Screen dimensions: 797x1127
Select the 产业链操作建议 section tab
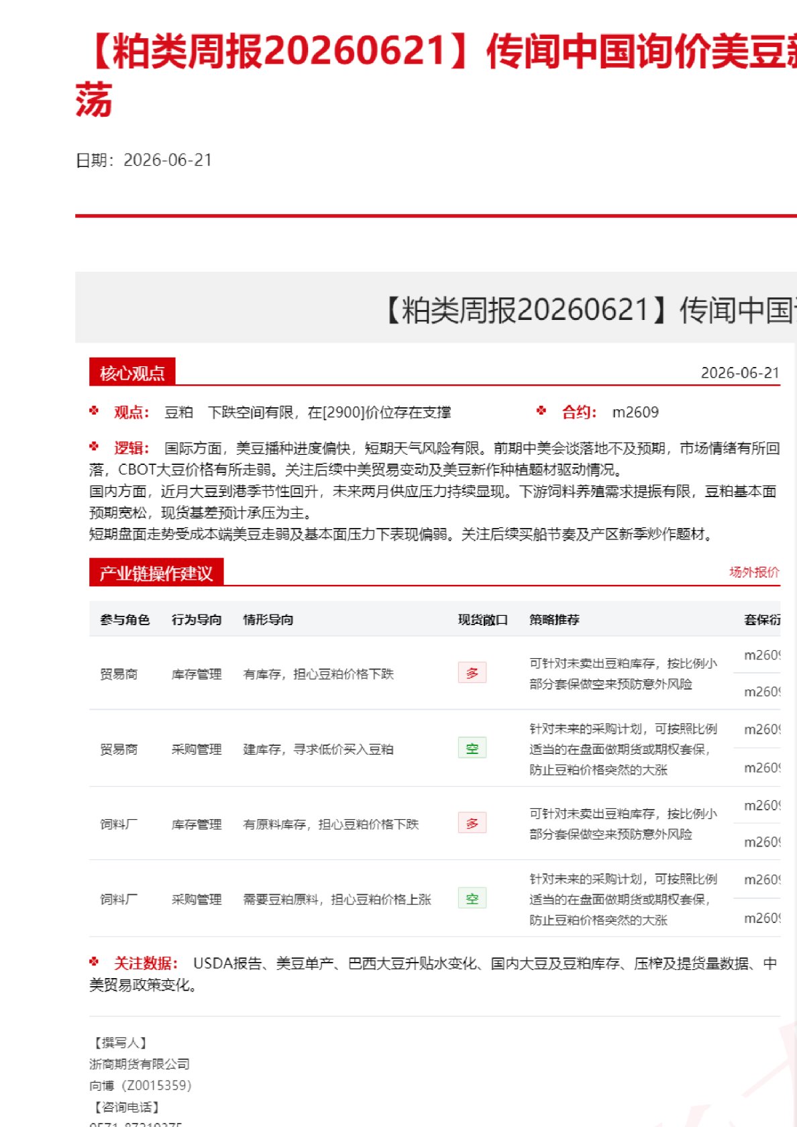point(156,572)
